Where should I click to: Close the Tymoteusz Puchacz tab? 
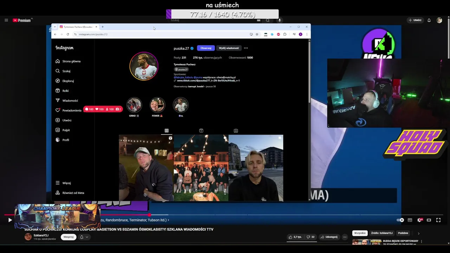[96, 27]
